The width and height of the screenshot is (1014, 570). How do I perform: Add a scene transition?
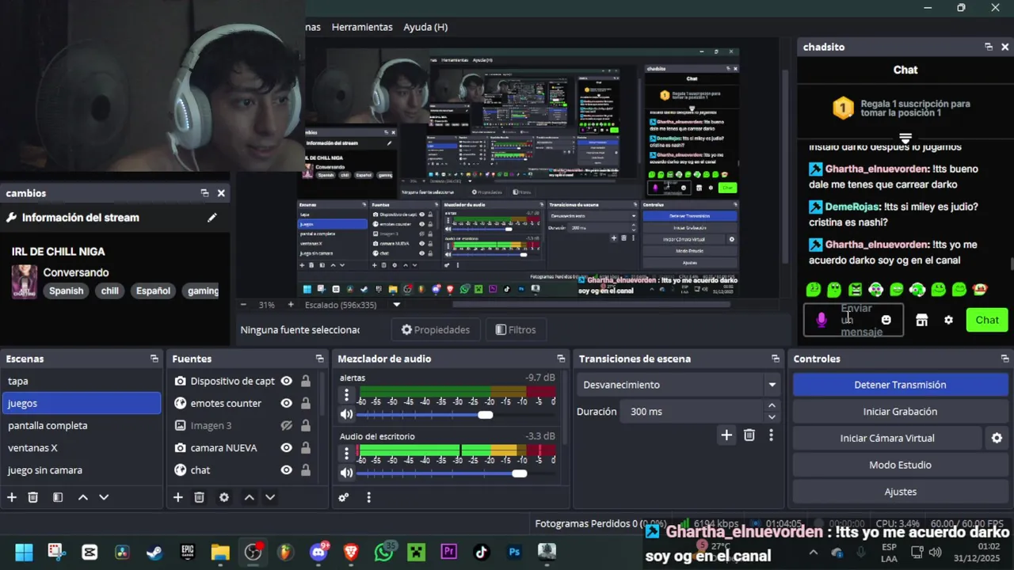726,435
